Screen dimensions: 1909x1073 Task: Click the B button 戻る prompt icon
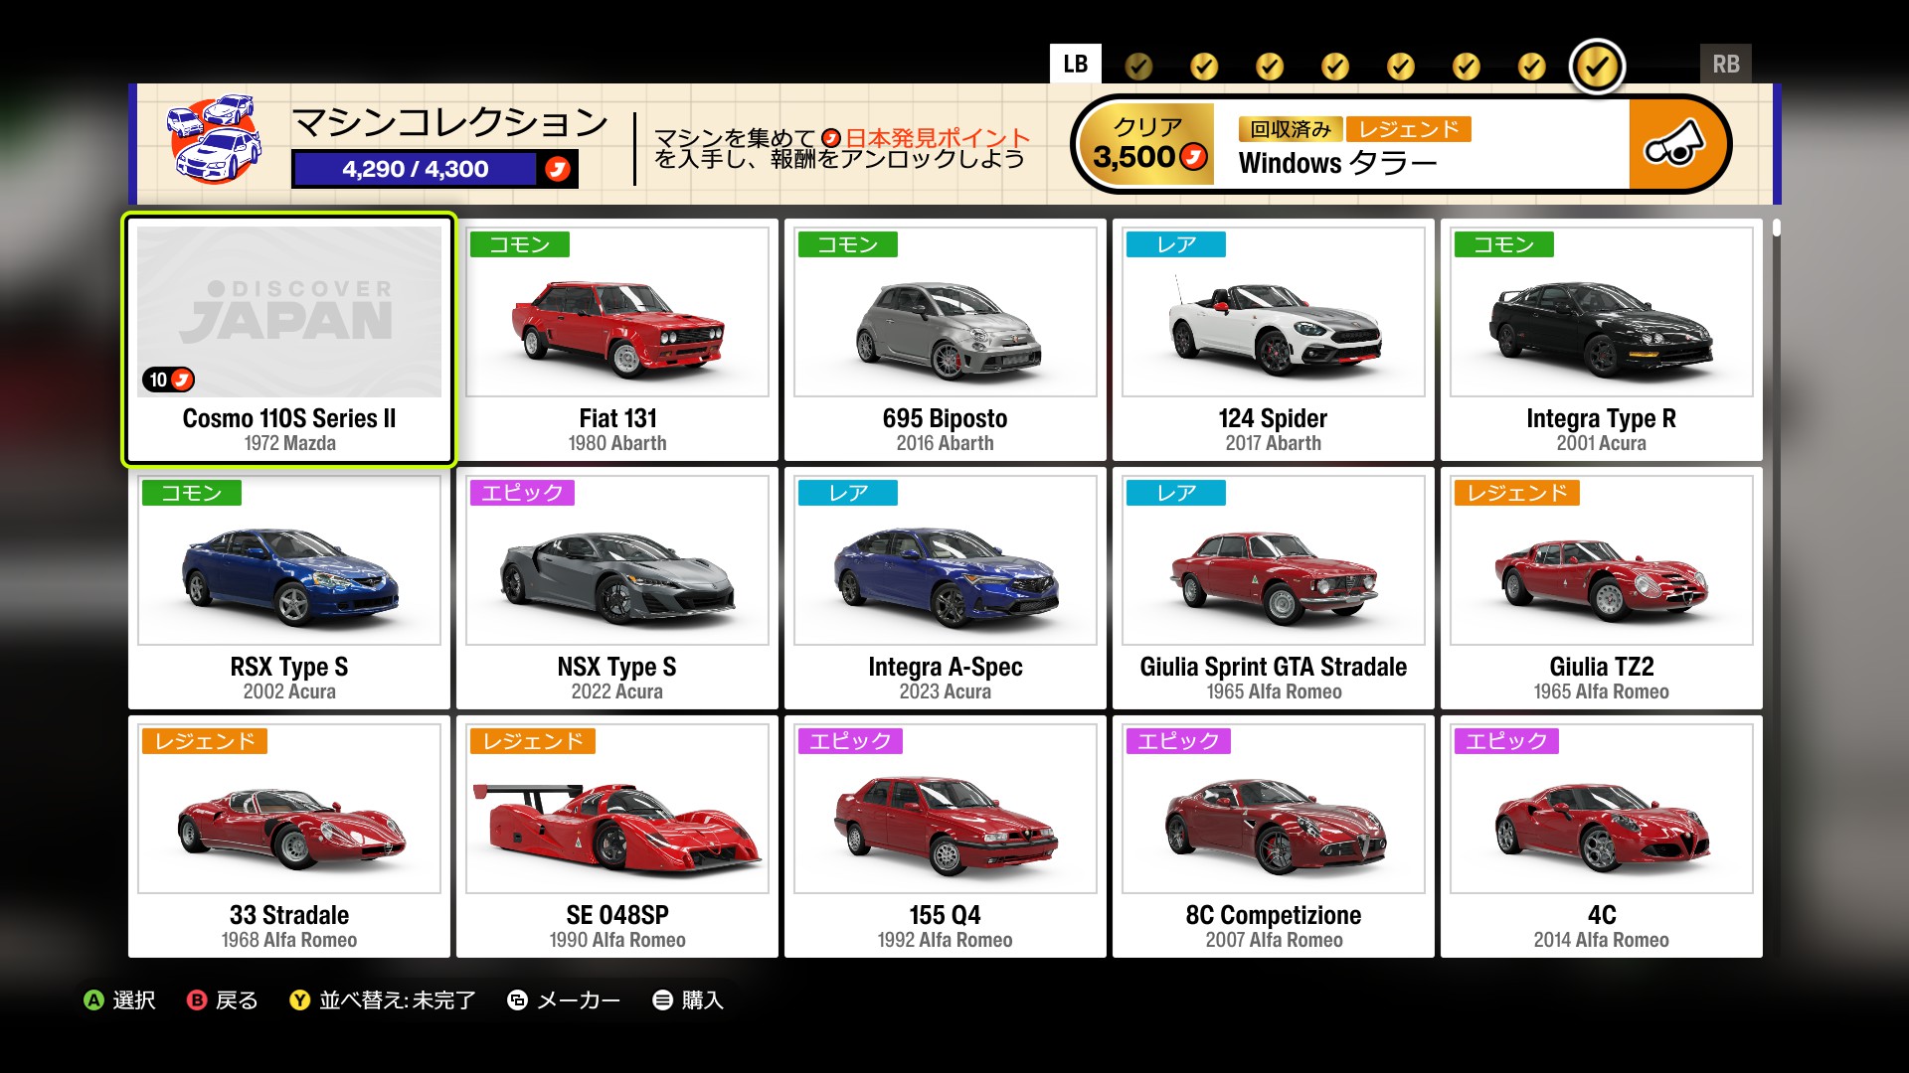point(197,1000)
